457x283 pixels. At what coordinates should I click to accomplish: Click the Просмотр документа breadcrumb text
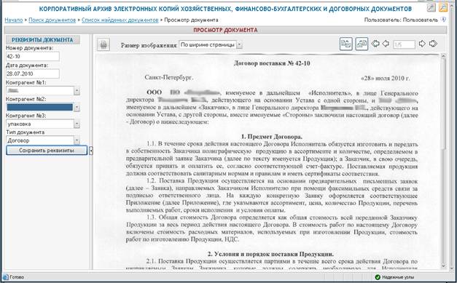click(191, 20)
